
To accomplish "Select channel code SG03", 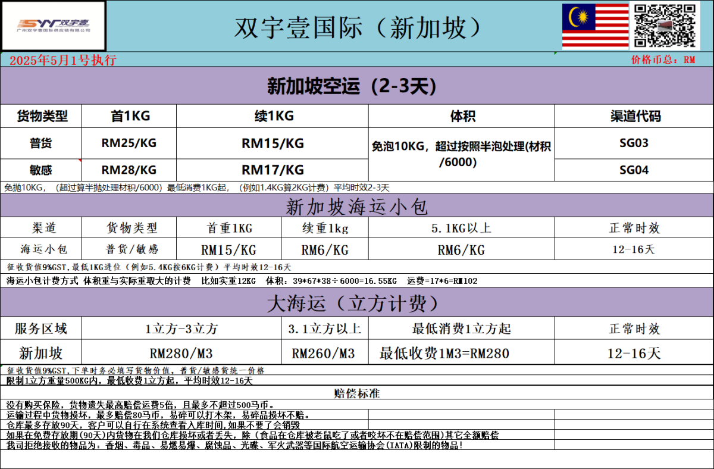I will 634,143.
